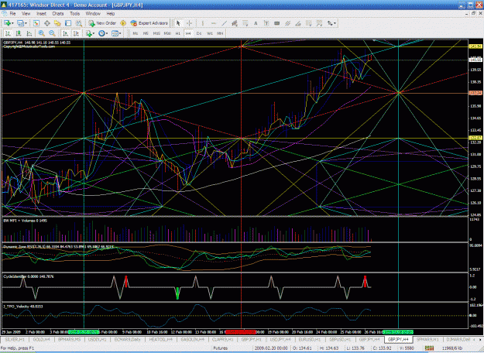Open the Insert menu

click(x=41, y=14)
